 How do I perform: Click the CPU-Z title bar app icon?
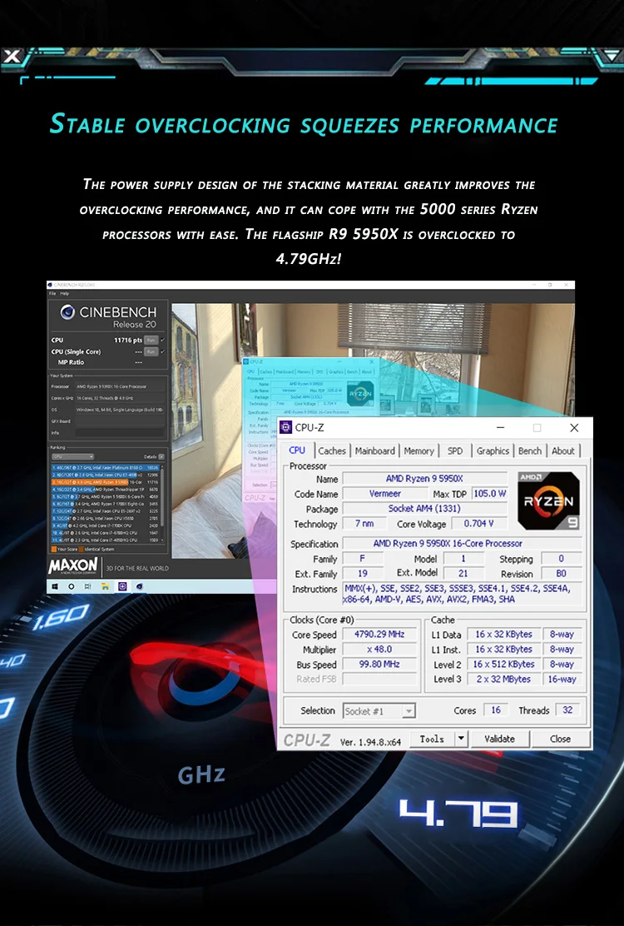click(x=286, y=428)
